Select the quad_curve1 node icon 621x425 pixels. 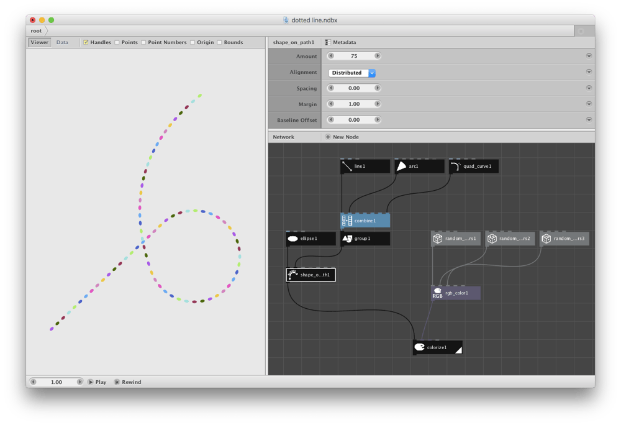(455, 167)
